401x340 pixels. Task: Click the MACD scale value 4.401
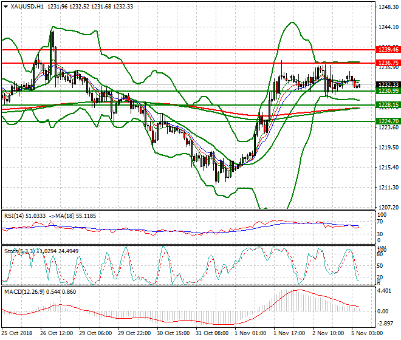click(385, 291)
